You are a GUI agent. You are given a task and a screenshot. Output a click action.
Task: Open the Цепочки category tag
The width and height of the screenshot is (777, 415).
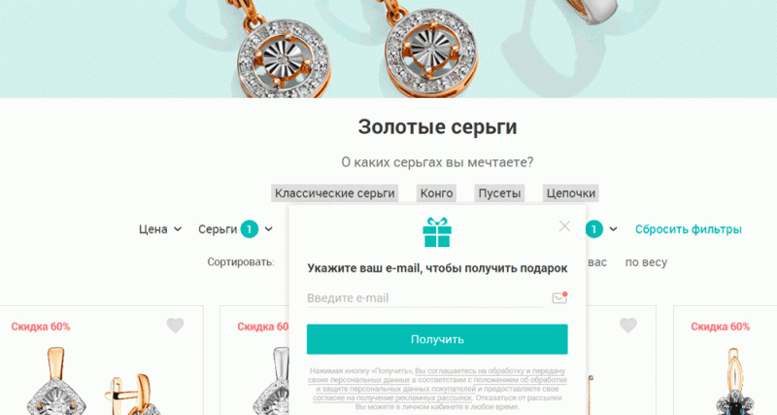point(571,193)
